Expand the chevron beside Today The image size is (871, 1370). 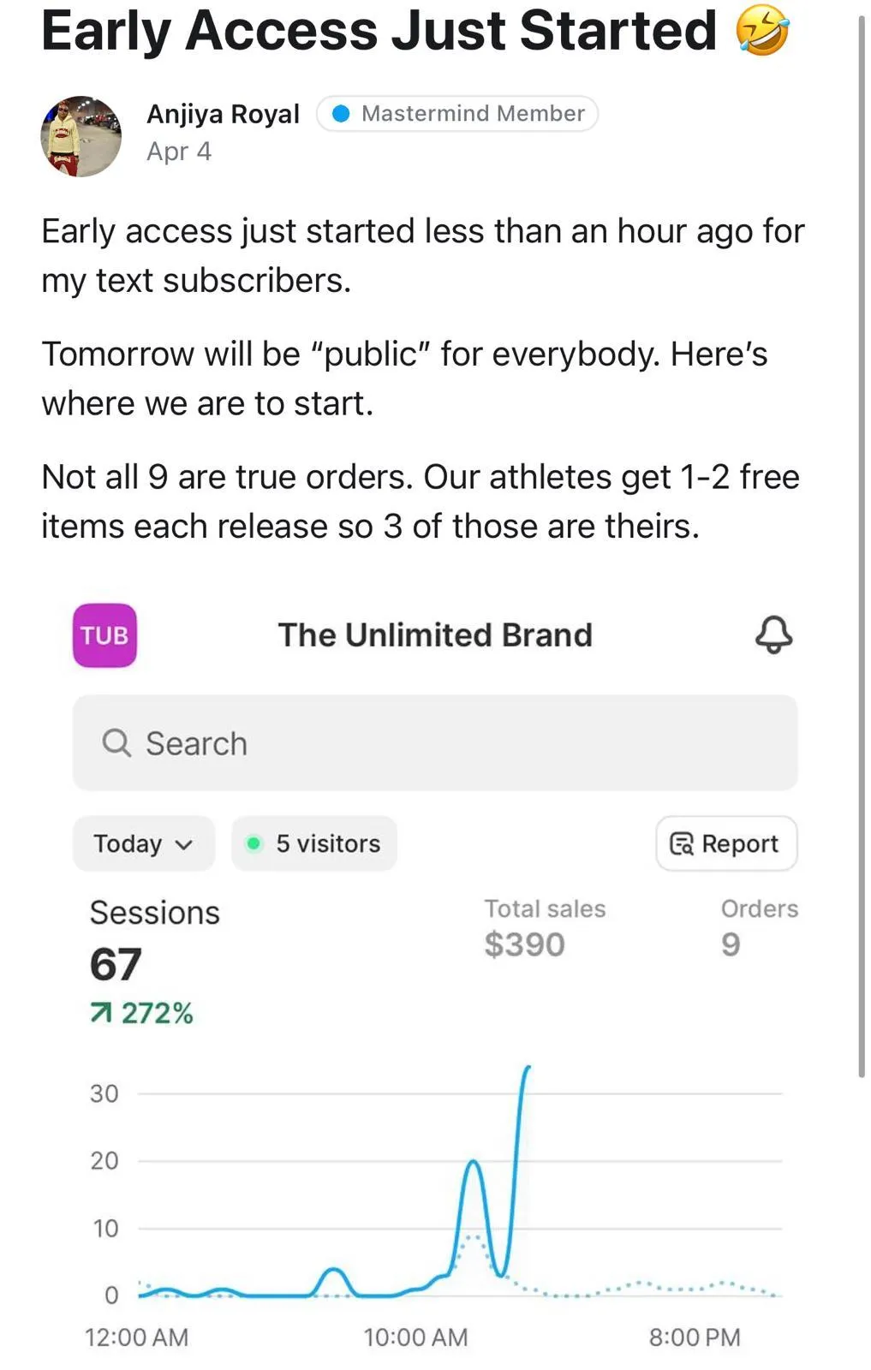184,844
